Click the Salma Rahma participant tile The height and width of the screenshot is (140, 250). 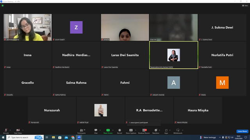point(76,82)
